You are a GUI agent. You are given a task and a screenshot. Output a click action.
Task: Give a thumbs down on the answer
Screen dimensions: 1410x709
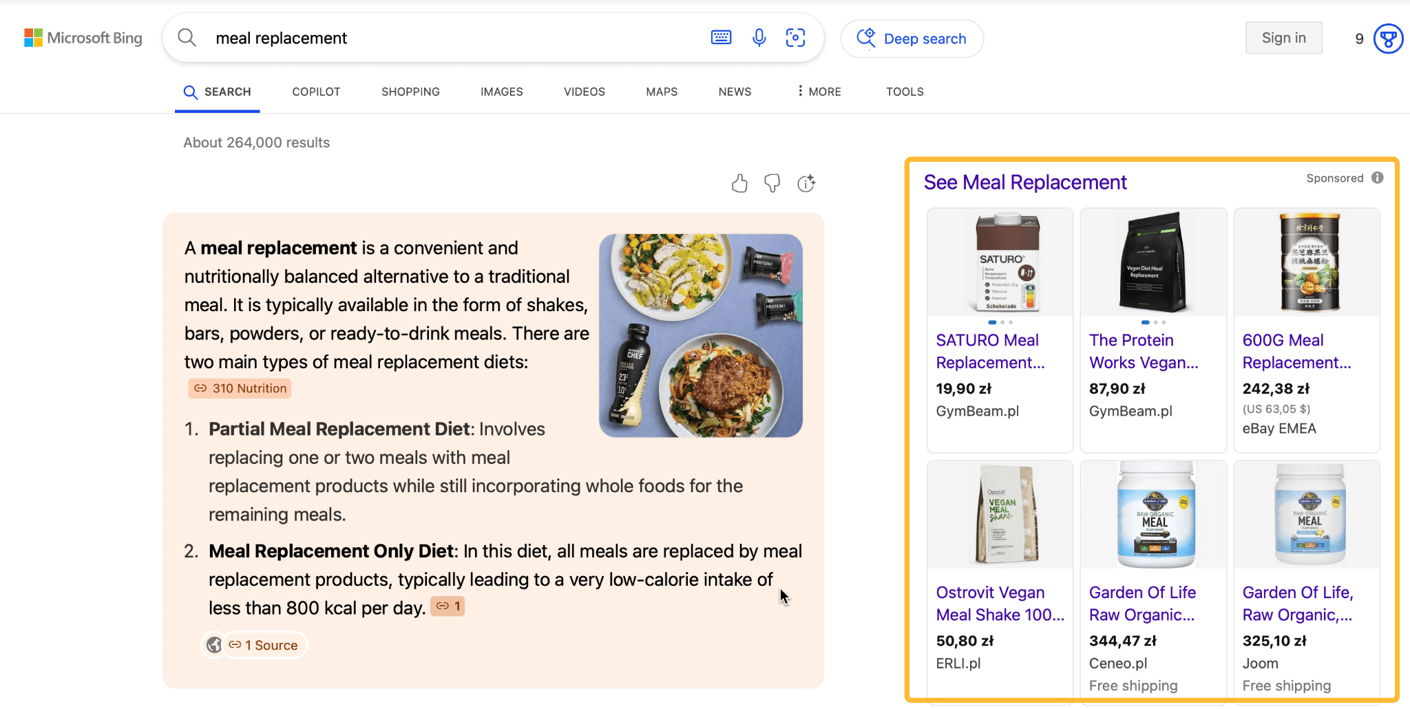point(772,183)
